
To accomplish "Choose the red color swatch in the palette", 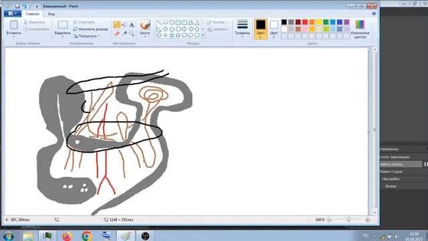I will (x=305, y=22).
